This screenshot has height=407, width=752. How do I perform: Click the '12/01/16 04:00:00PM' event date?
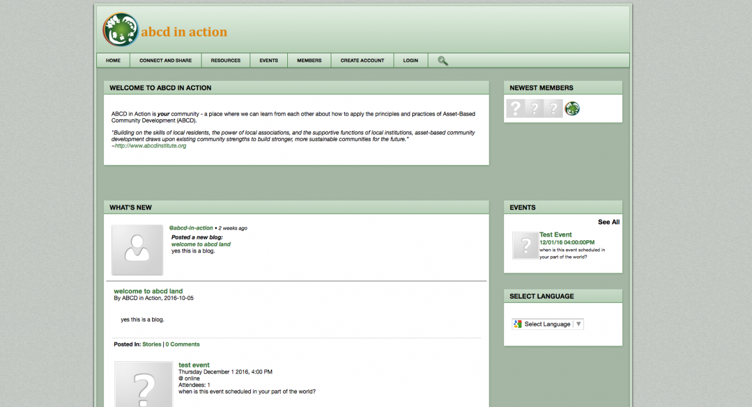(x=567, y=242)
